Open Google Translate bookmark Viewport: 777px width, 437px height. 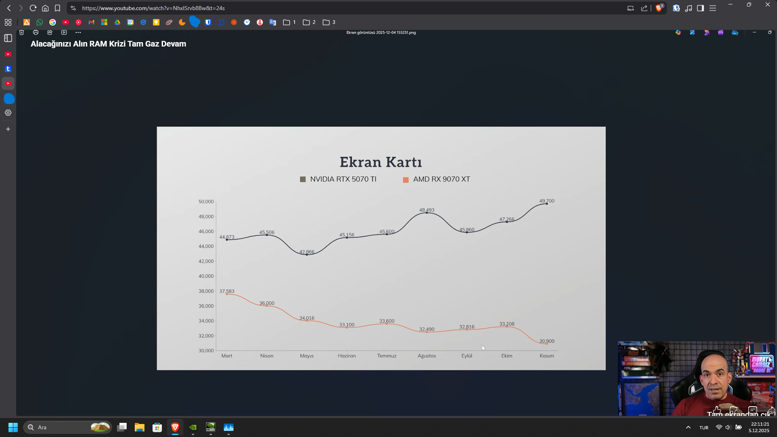click(273, 22)
